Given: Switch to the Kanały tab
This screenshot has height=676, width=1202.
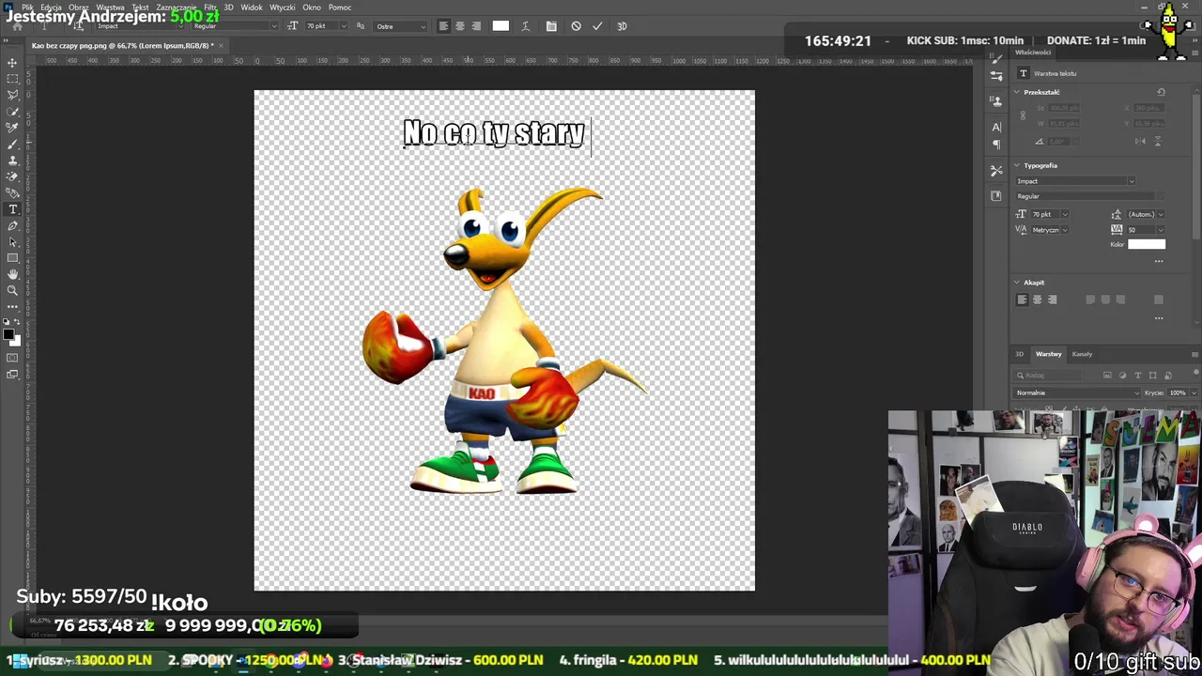Looking at the screenshot, I should click(1082, 354).
